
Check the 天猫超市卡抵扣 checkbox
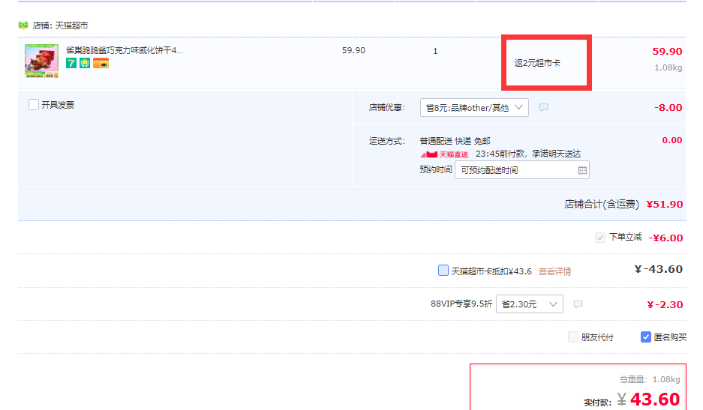(x=443, y=270)
